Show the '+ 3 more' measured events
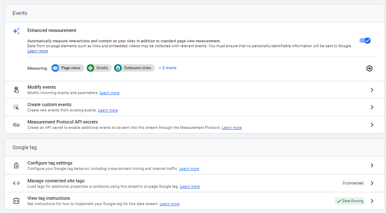This screenshot has height=213, width=386. (x=167, y=68)
